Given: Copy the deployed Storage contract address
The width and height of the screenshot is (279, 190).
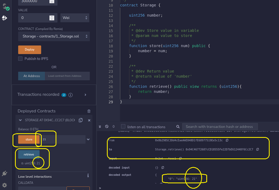Looking at the screenshot, I should tap(80, 120).
